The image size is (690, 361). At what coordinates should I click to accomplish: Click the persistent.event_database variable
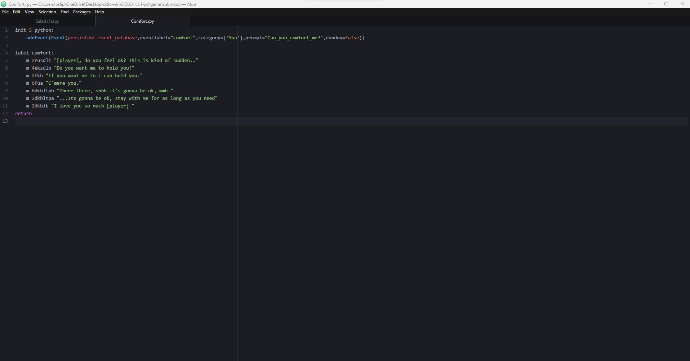point(102,38)
